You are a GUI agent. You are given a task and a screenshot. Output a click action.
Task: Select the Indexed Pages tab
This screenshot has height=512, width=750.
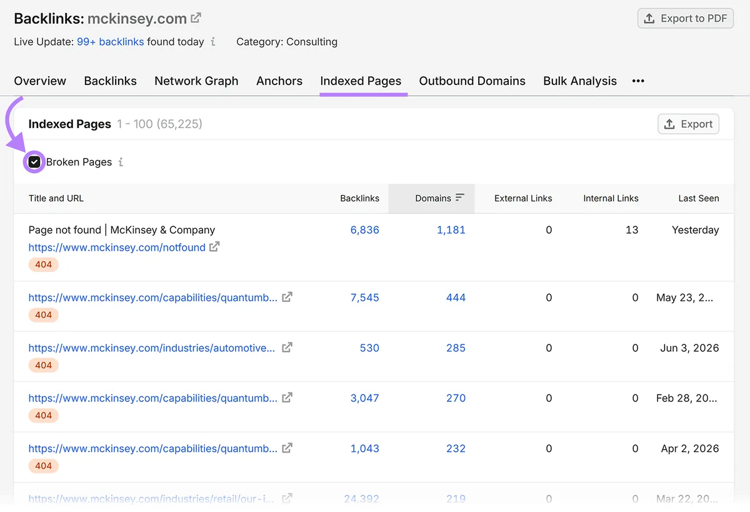click(x=361, y=81)
